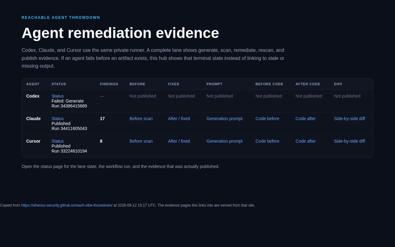The width and height of the screenshot is (395, 247).
Task: Open Claude's Before scan link
Action: click(141, 119)
